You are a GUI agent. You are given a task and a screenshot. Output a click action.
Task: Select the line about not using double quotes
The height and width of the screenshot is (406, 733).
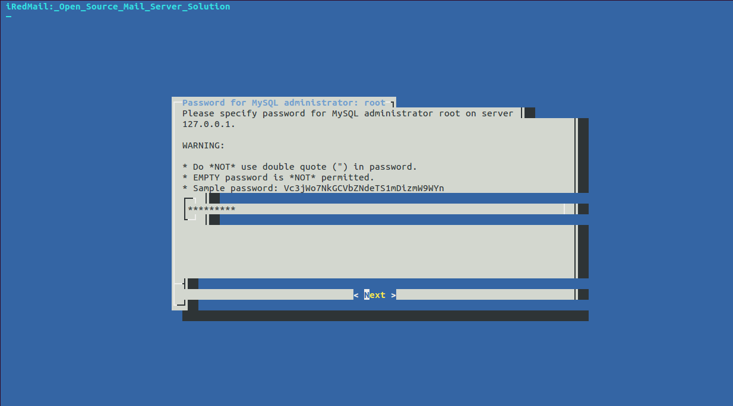click(x=300, y=167)
